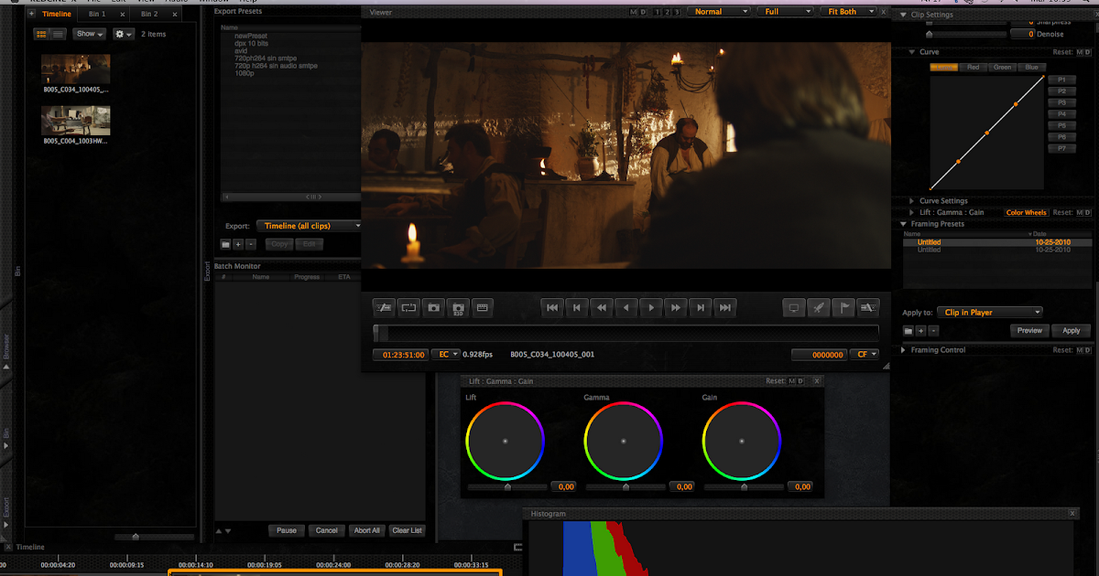Viewport: 1099px width, 576px height.
Task: Click the keyboard icon in viewer toolbar
Action: click(483, 307)
